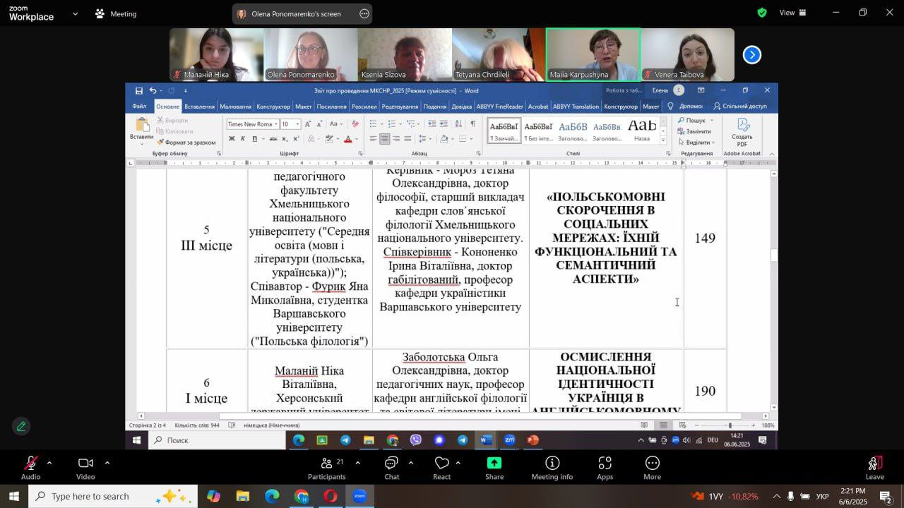The width and height of the screenshot is (904, 508).
Task: Toggle underline formatting
Action: pyautogui.click(x=254, y=139)
